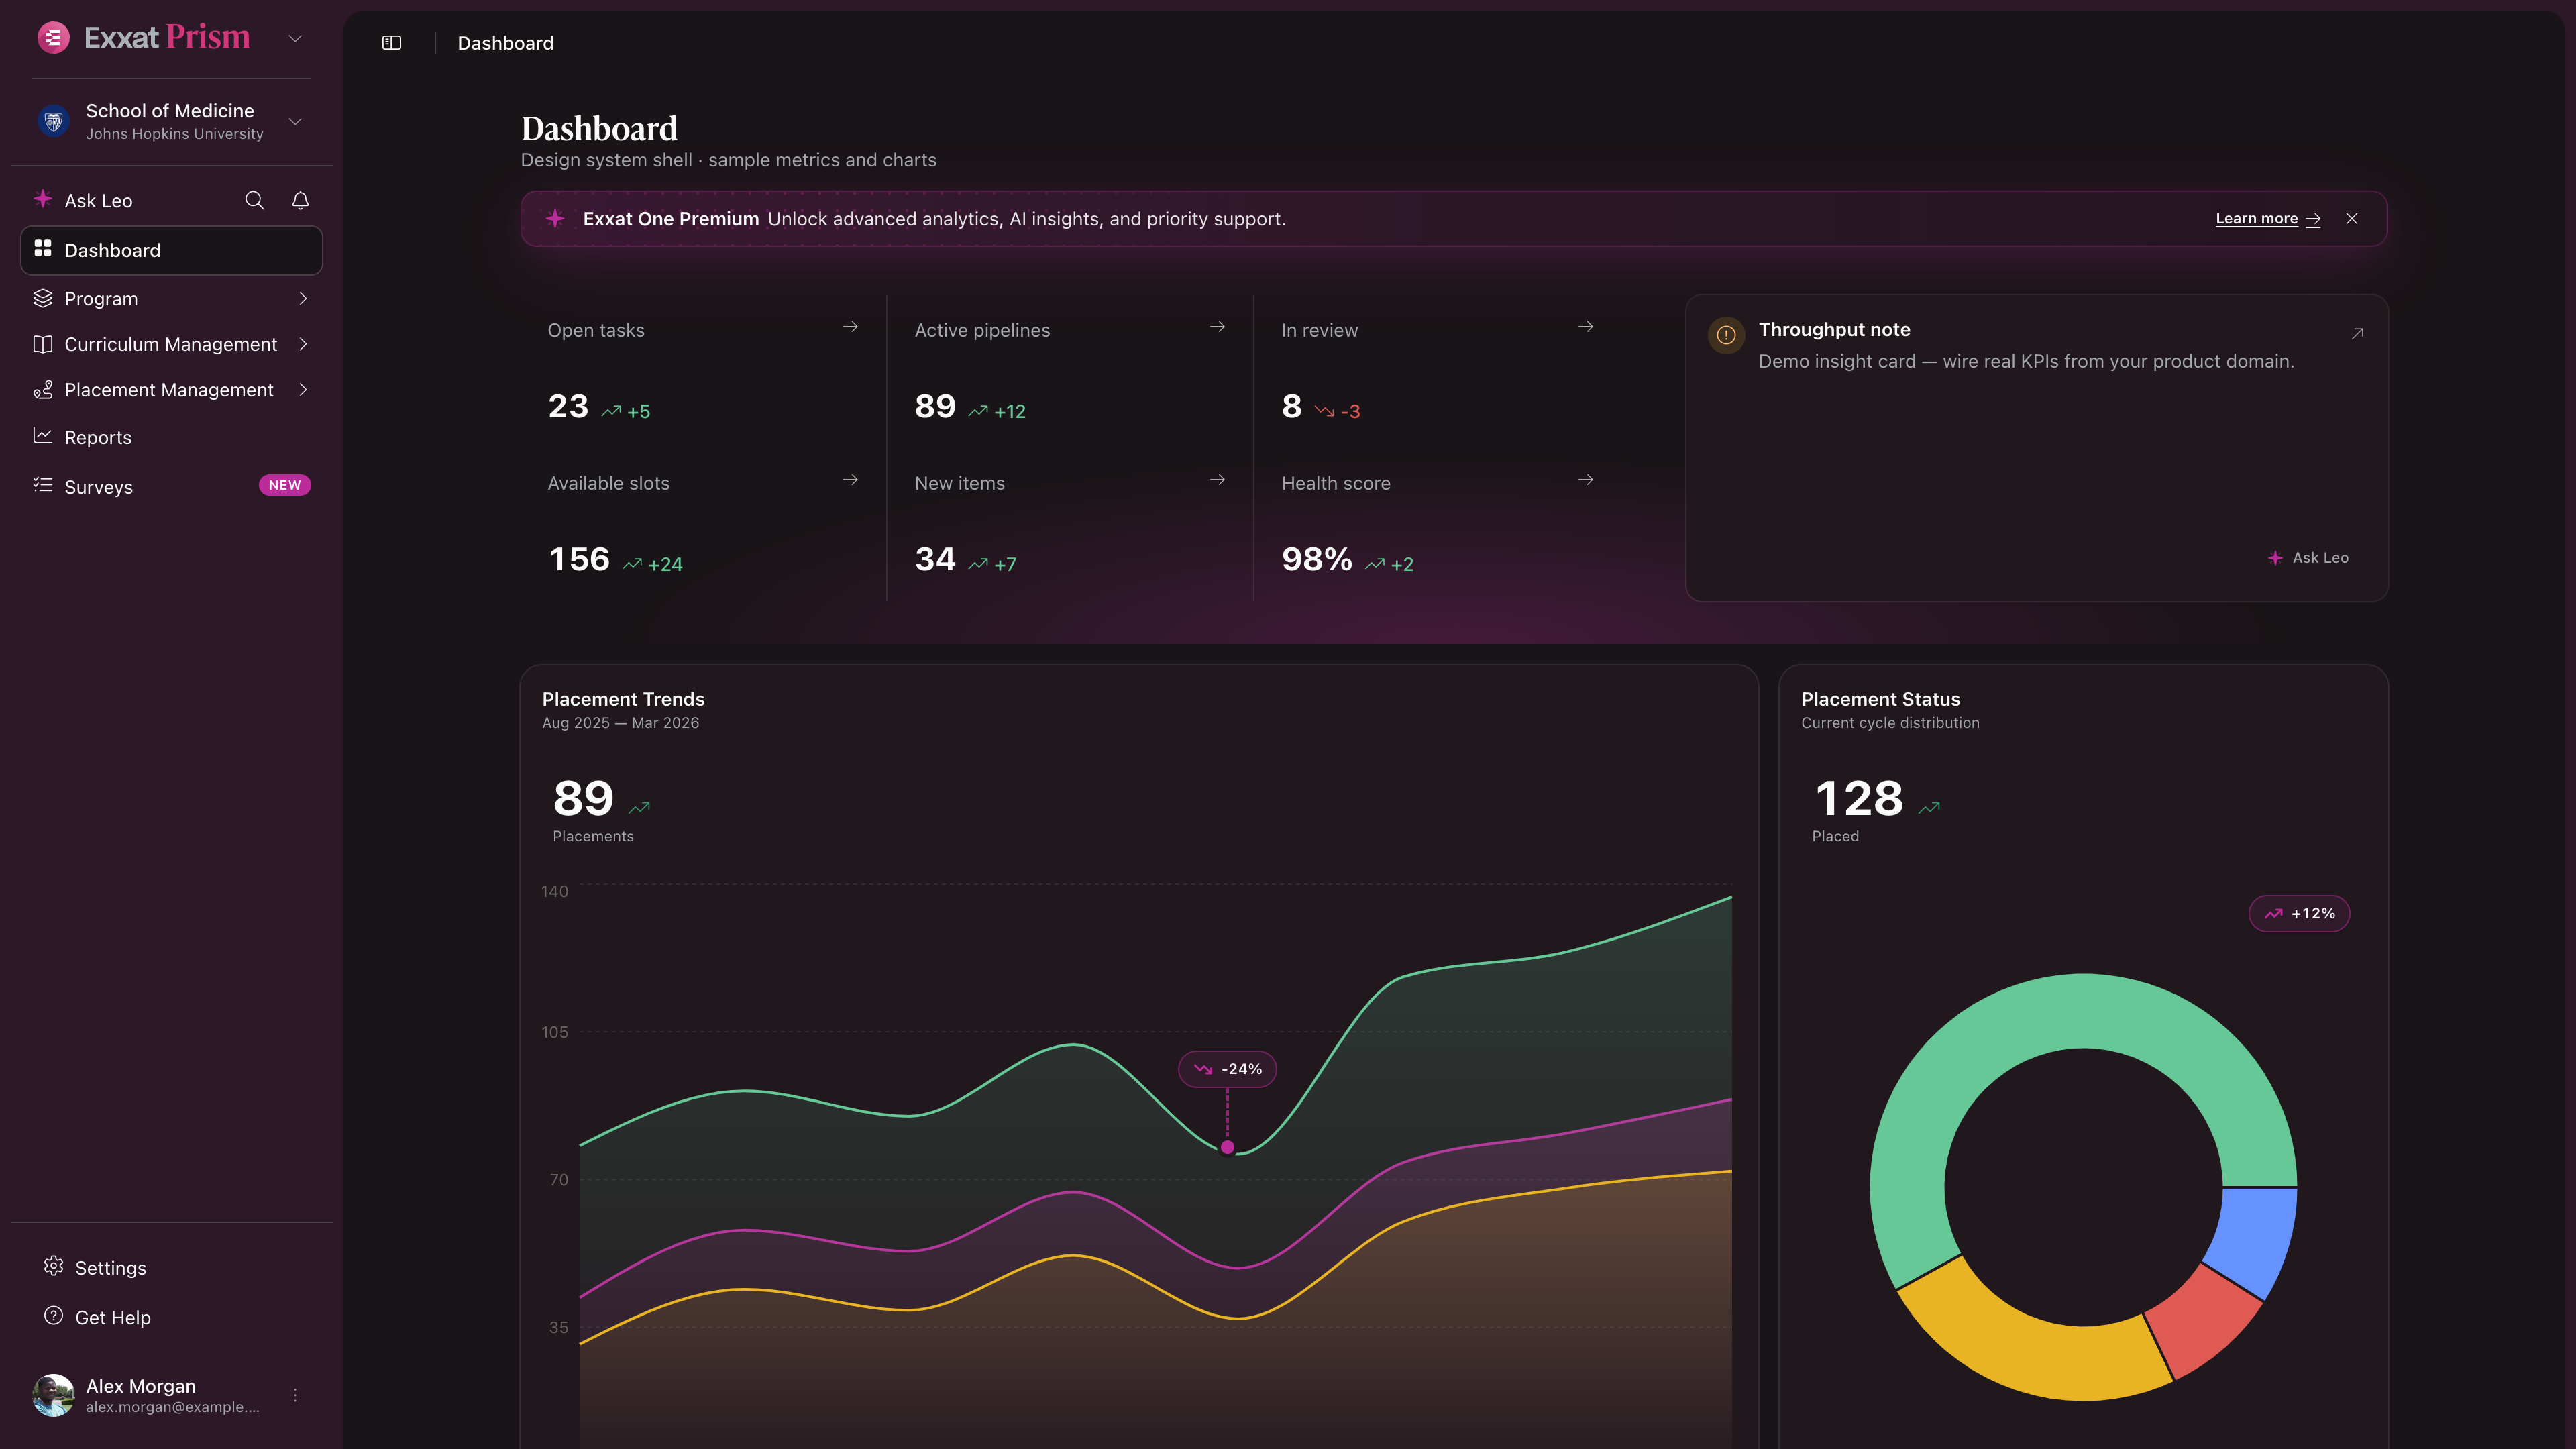
Task: Click the Ask Leo sparkle icon in sidebar
Action: pyautogui.click(x=42, y=199)
